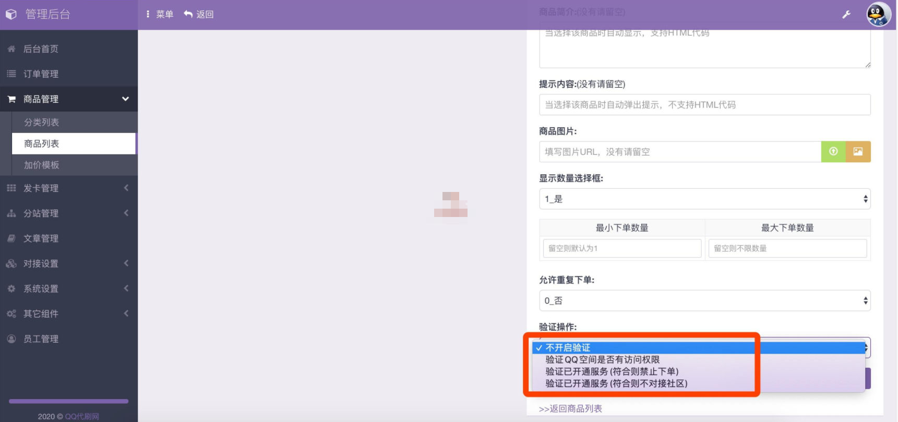Go to 订单管理 in sidebar
Screen dimensions: 898x422
(41, 74)
